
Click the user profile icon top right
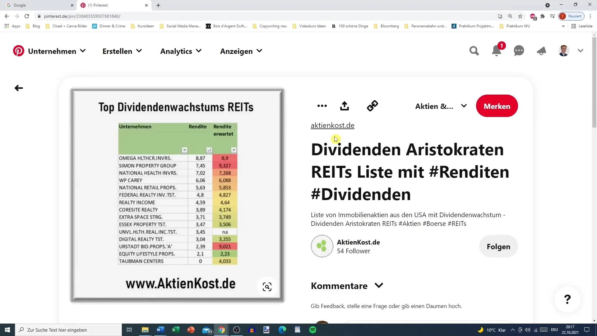pyautogui.click(x=563, y=50)
